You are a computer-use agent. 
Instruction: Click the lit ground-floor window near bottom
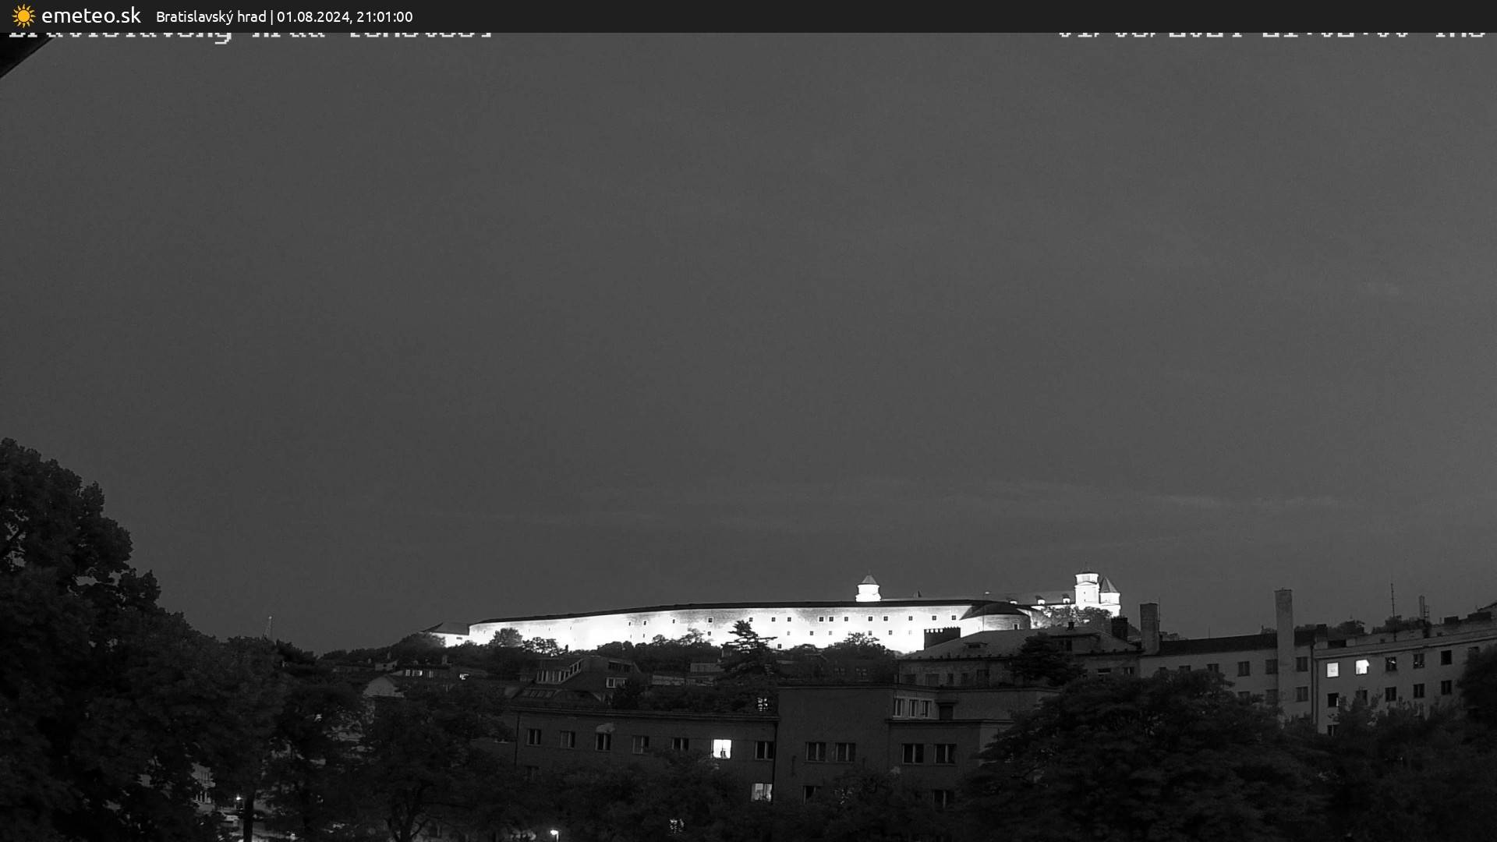click(x=761, y=792)
